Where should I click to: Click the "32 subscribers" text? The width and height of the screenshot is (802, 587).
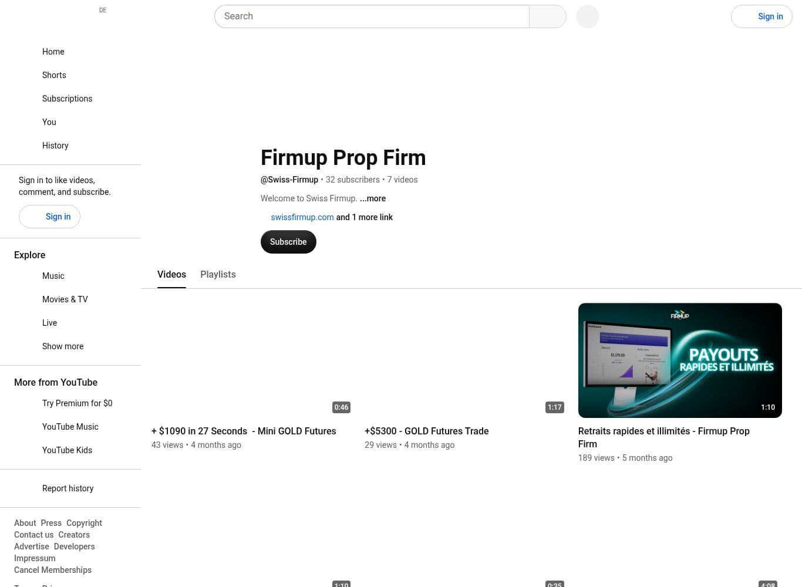point(353,180)
